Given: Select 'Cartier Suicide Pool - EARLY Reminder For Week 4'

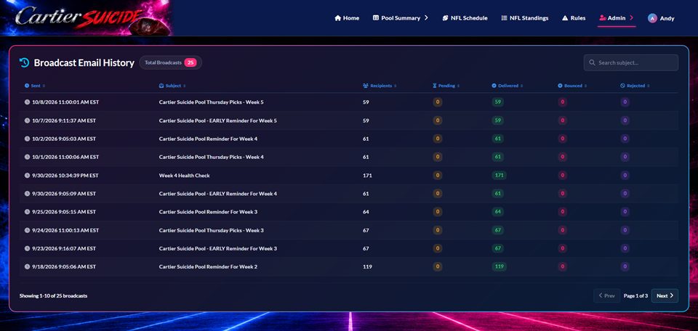Looking at the screenshot, I should 217,194.
